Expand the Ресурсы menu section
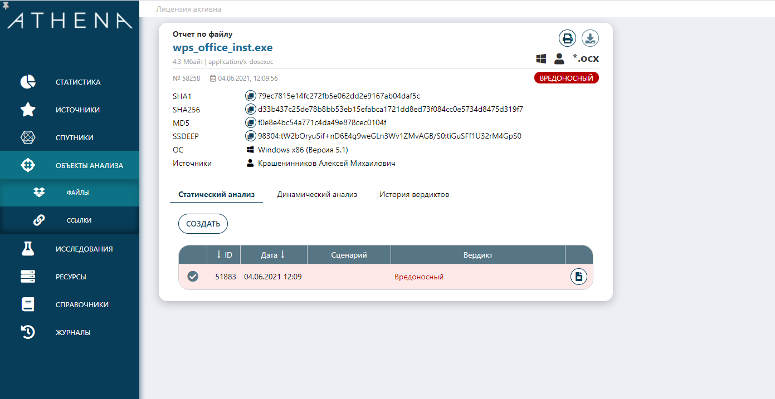This screenshot has width=775, height=399. click(70, 277)
